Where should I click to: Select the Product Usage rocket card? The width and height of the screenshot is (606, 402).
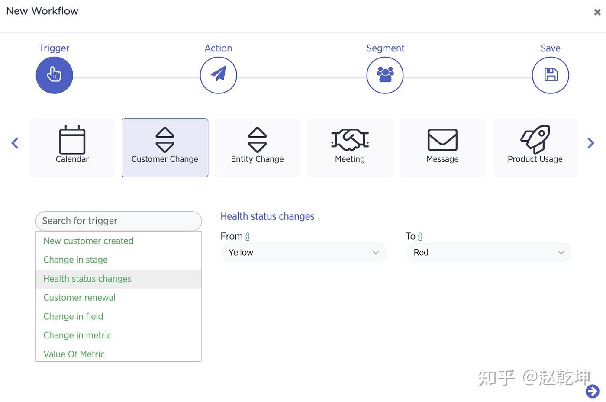535,148
